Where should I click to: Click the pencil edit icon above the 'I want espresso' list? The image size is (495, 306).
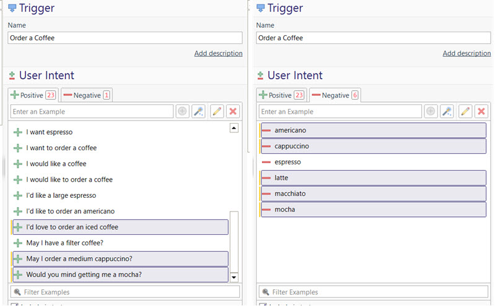(x=216, y=111)
